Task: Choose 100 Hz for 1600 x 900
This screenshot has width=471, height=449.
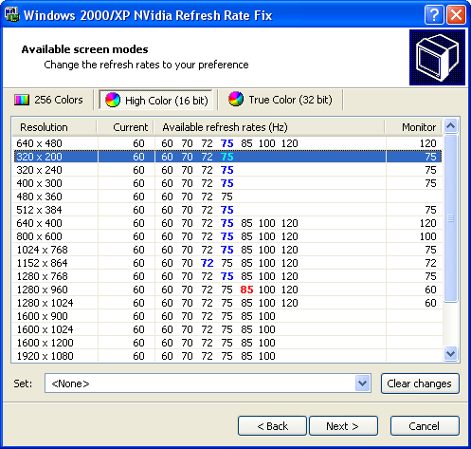Action: [267, 316]
